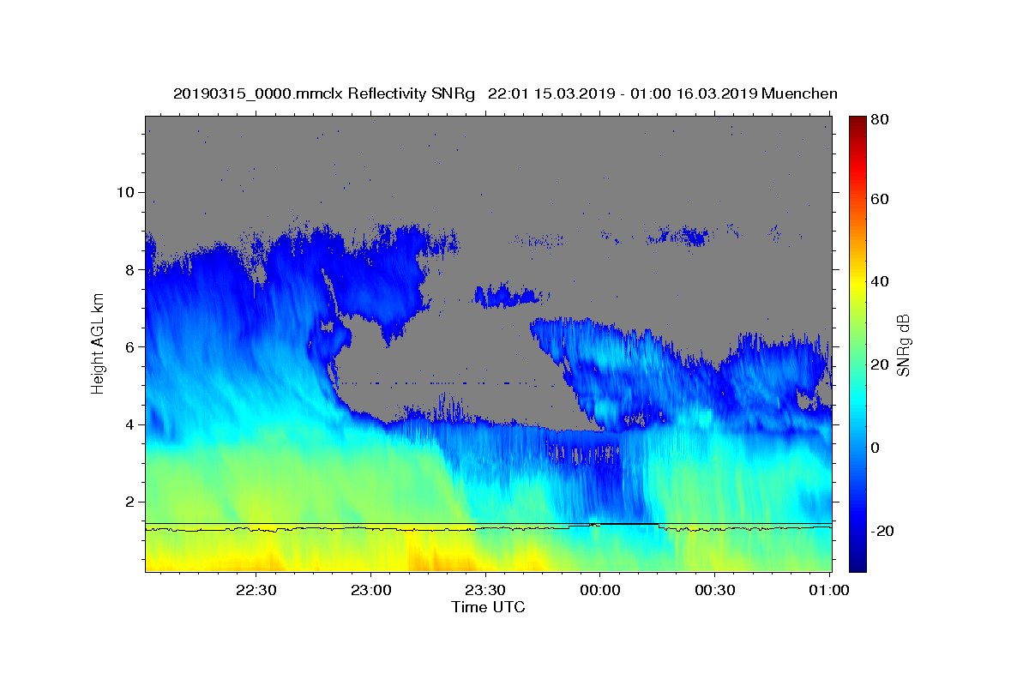Click the 23:00 time tick label
Viewport: 1029px width, 686px height.
pos(370,591)
